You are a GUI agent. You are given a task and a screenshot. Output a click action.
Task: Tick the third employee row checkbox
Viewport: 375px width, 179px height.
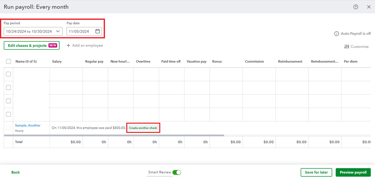pyautogui.click(x=8, y=101)
